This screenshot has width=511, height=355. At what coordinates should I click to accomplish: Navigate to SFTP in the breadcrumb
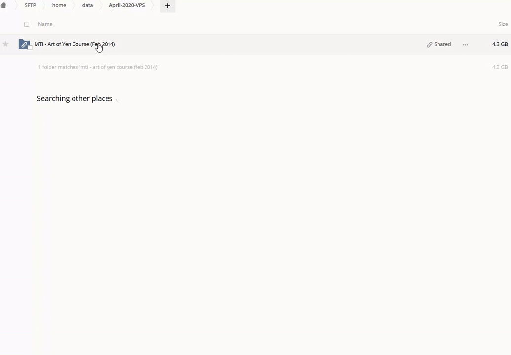(30, 5)
